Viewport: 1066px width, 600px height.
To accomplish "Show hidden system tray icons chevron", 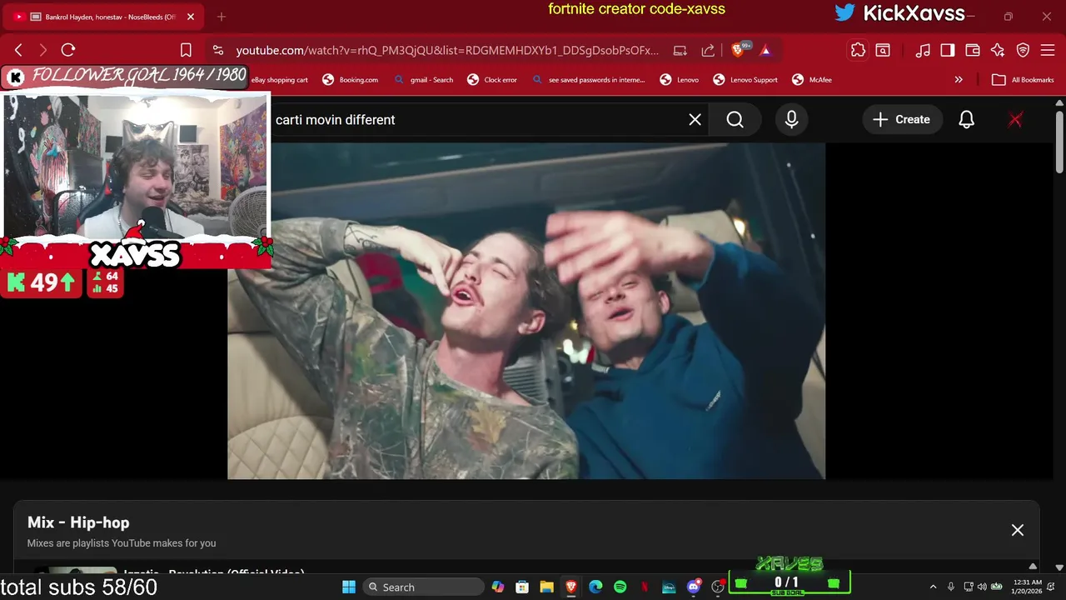I will tap(933, 587).
